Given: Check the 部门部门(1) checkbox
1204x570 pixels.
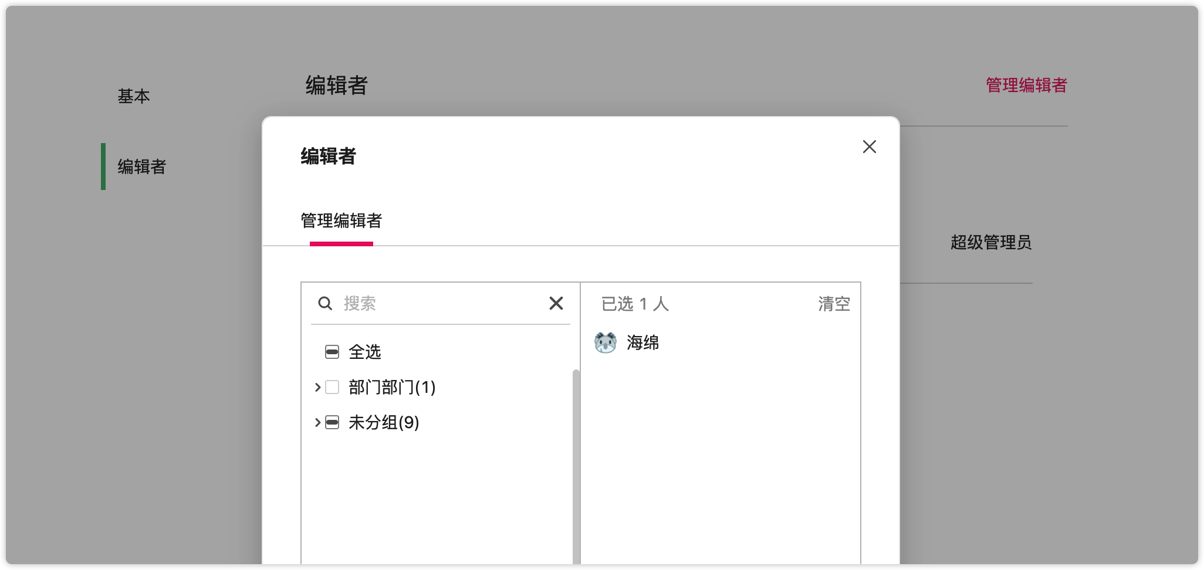Looking at the screenshot, I should [332, 387].
